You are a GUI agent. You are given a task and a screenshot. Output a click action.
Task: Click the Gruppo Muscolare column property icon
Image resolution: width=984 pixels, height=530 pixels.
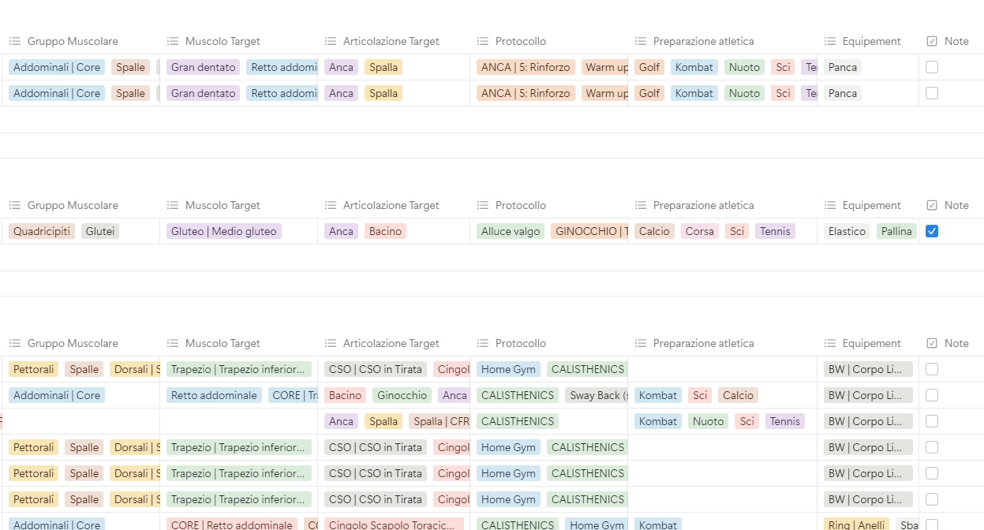pos(14,41)
